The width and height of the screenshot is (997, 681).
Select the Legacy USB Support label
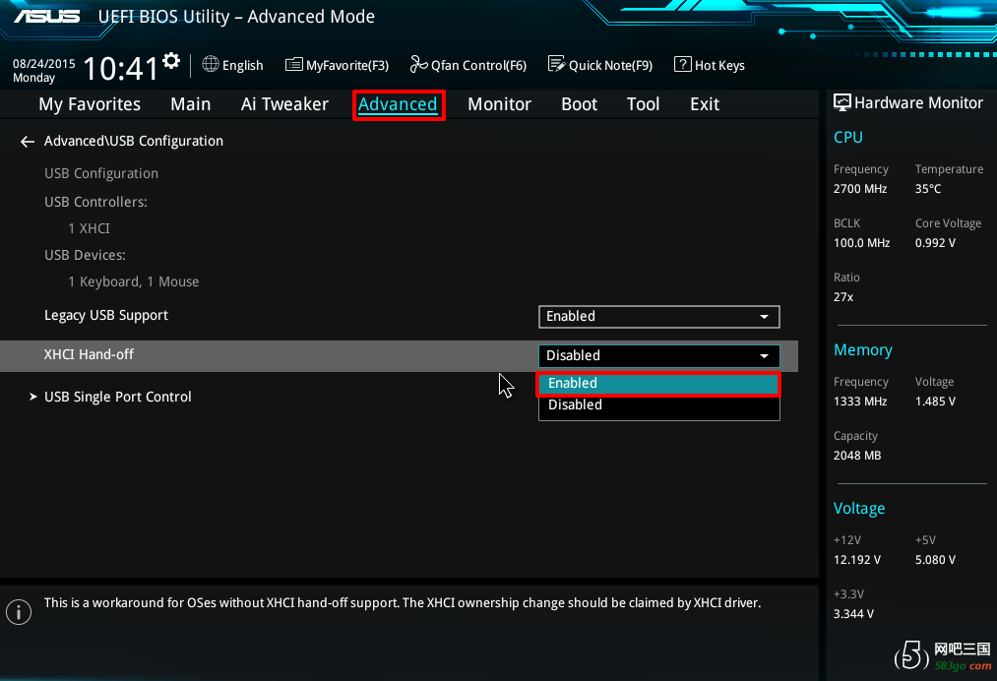pos(106,315)
